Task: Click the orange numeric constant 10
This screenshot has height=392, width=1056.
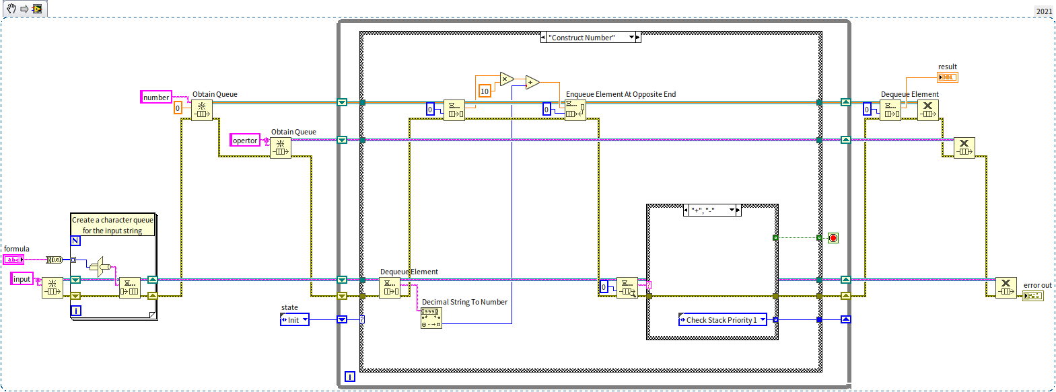Action: point(485,91)
